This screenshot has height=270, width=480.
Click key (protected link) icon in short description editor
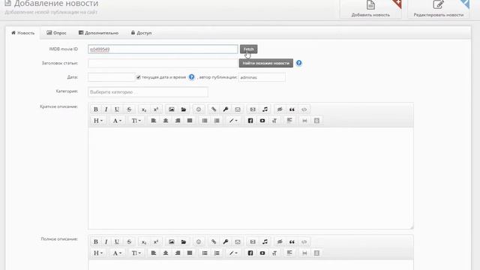pyautogui.click(x=226, y=109)
